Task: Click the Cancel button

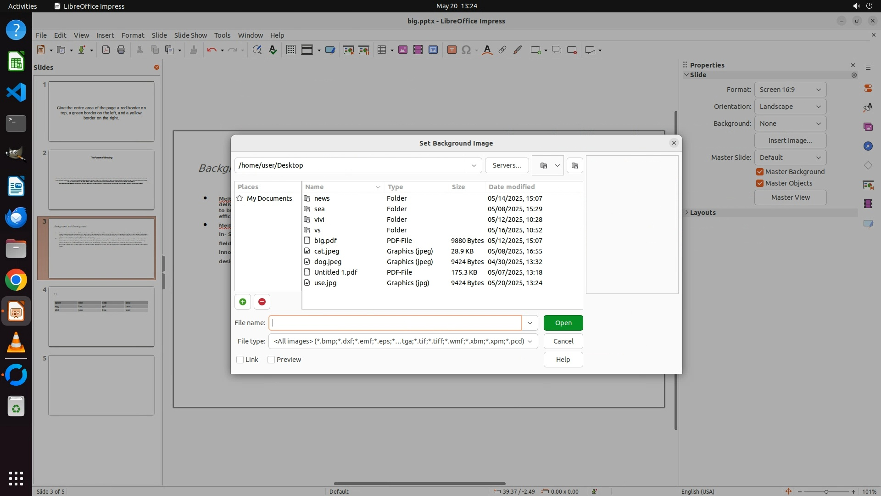Action: coord(563,341)
